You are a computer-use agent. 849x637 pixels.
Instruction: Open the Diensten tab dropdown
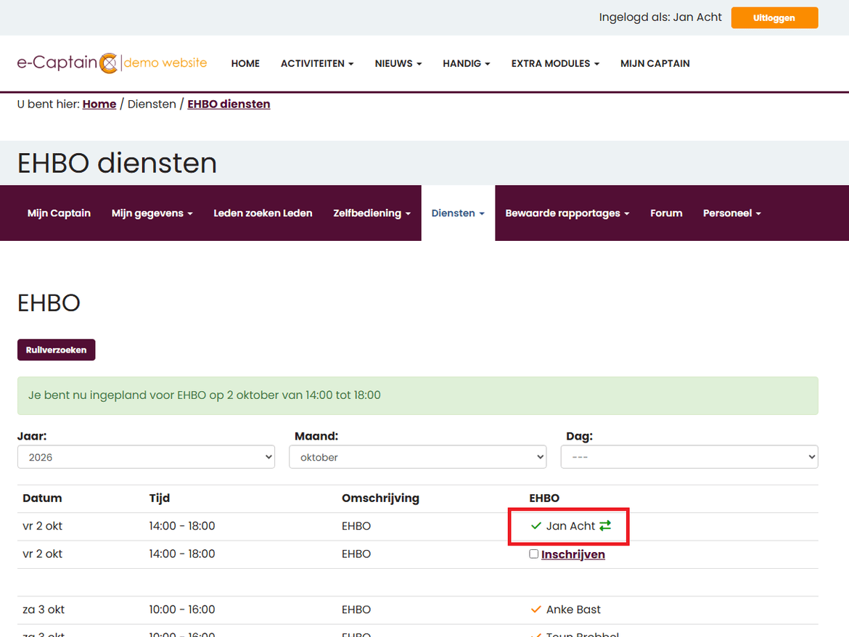click(x=458, y=213)
